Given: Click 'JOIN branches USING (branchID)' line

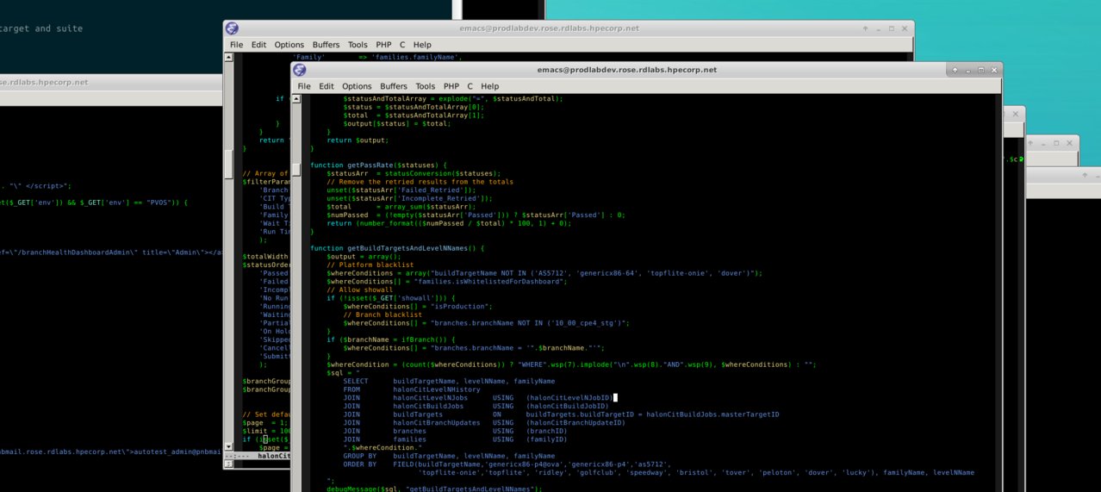Looking at the screenshot, I should (x=455, y=431).
